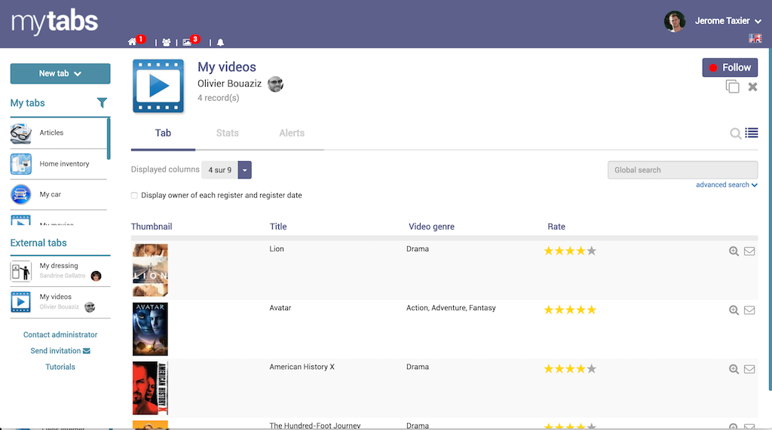Click the Contact administrator link

coord(60,334)
